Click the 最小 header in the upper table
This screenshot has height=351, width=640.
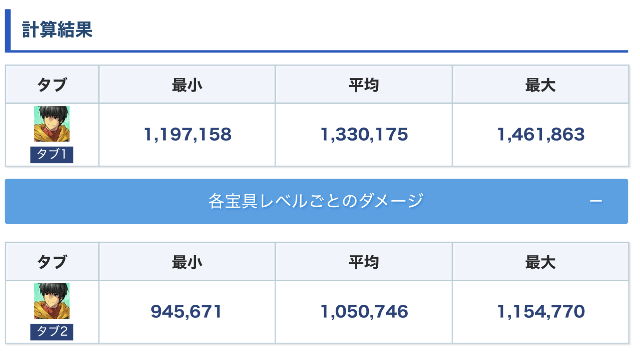pos(187,85)
